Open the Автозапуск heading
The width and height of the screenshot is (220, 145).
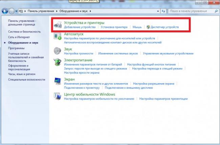click(74, 34)
